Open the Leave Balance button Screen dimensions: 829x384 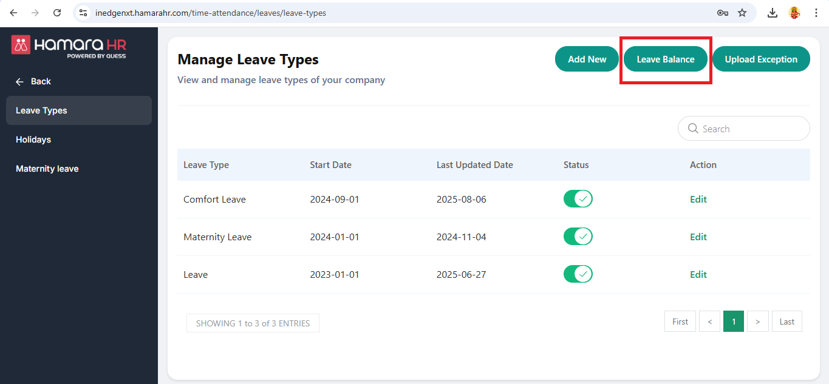(666, 59)
